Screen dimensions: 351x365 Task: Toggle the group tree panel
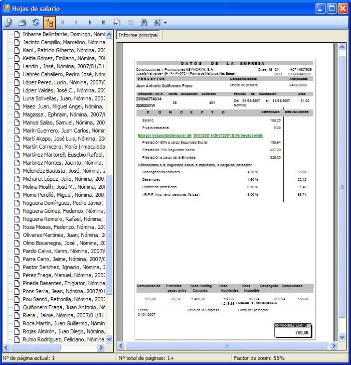pos(49,23)
